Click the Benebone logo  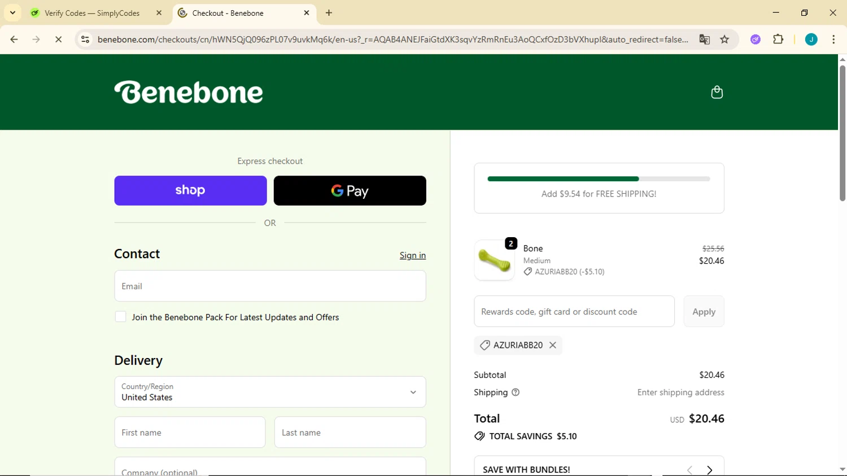tap(189, 93)
